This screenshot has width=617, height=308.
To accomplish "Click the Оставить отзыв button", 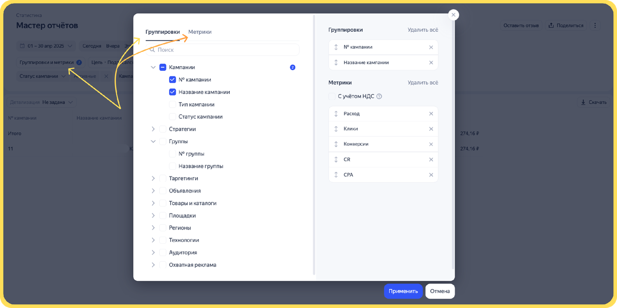I will click(521, 25).
